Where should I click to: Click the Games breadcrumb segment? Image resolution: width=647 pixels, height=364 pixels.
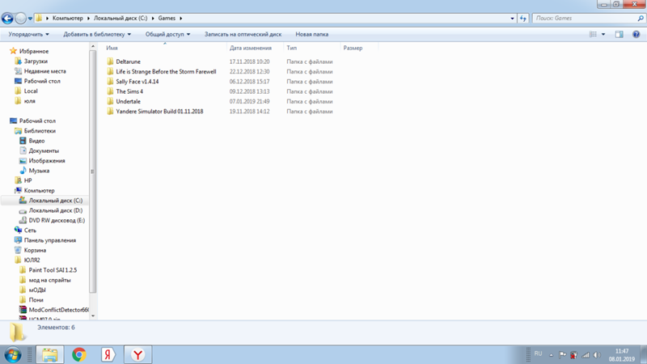pyautogui.click(x=167, y=18)
